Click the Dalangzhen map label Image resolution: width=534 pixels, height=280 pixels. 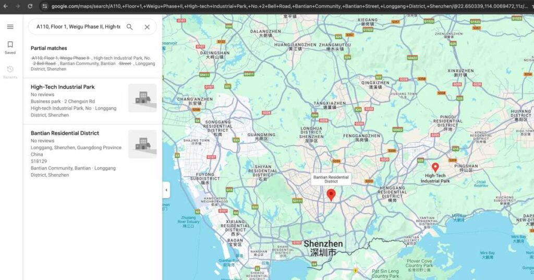265,33
